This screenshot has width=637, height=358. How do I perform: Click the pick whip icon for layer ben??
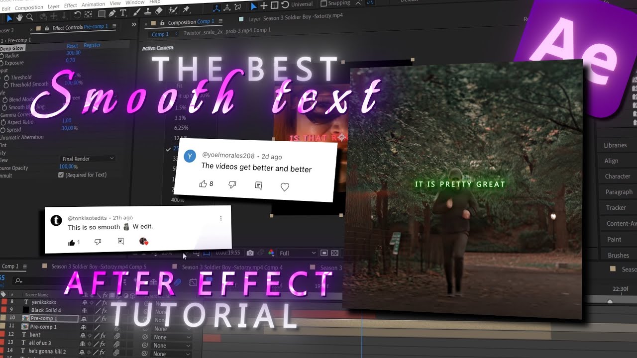pyautogui.click(x=145, y=337)
